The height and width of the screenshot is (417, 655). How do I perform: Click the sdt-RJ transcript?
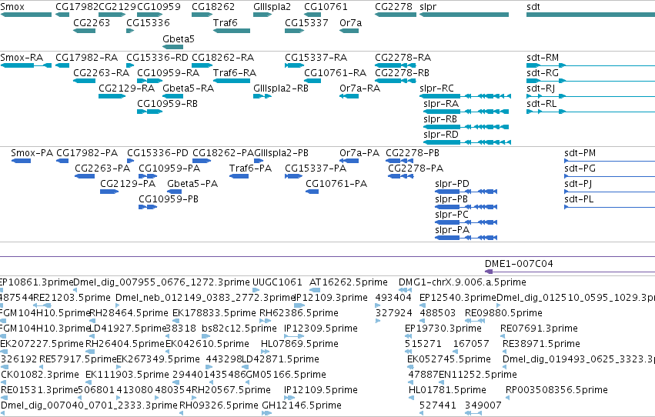pos(590,96)
